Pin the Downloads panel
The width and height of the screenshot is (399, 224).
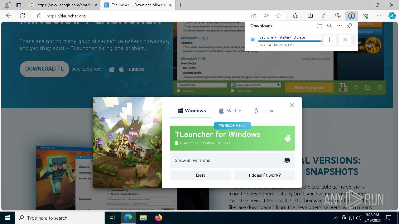point(350,26)
